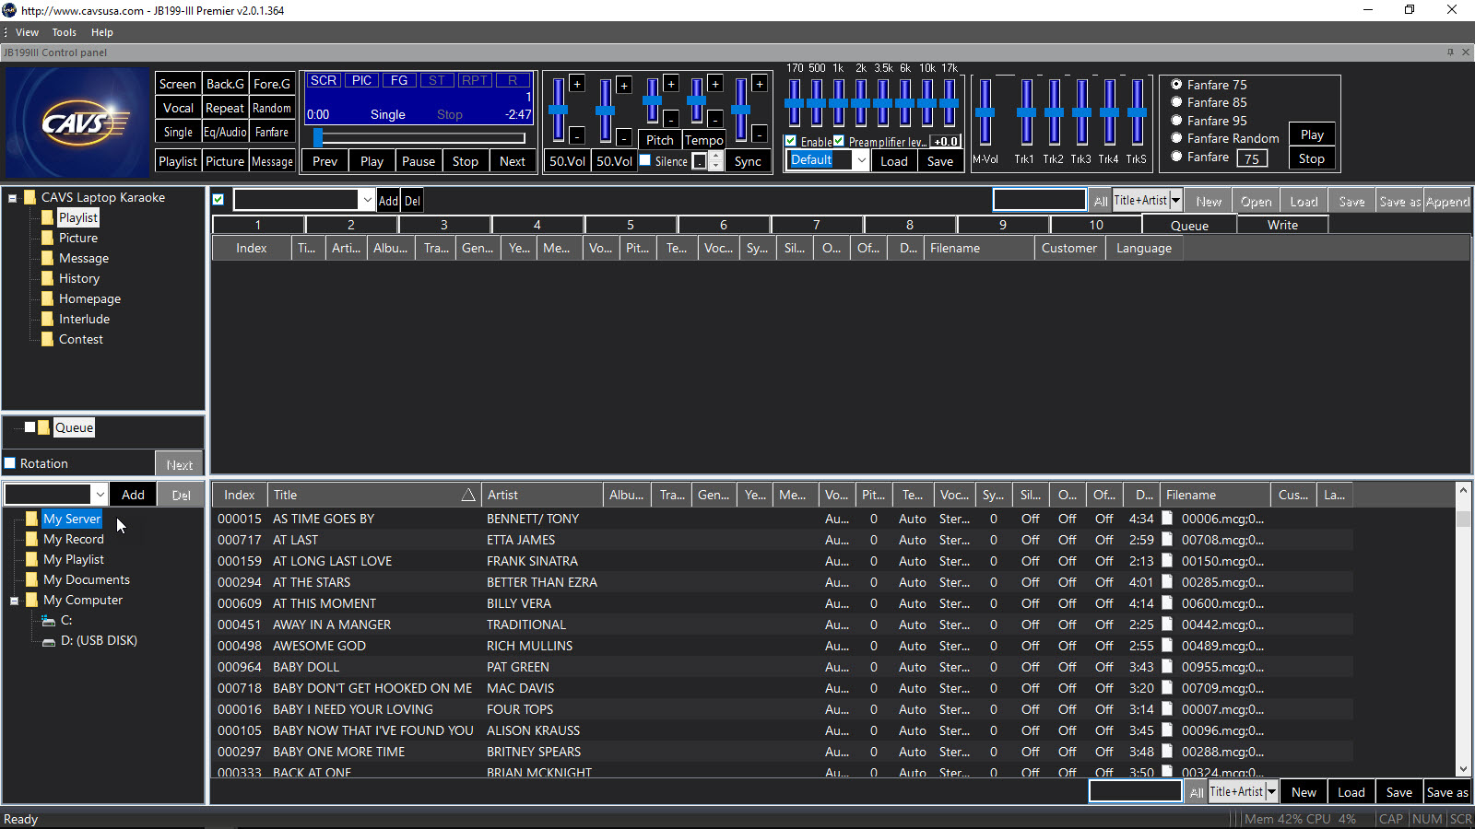Click the Sync button
The image size is (1475, 829).
[x=748, y=161]
